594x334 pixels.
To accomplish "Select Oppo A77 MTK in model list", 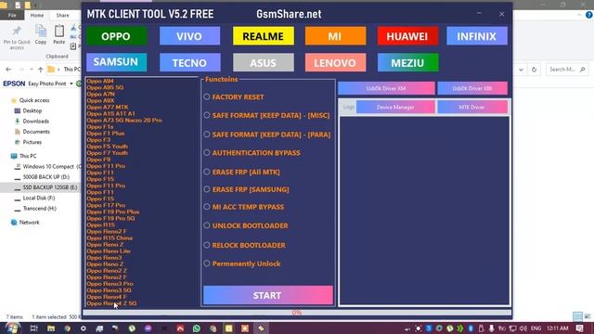I will (108, 108).
